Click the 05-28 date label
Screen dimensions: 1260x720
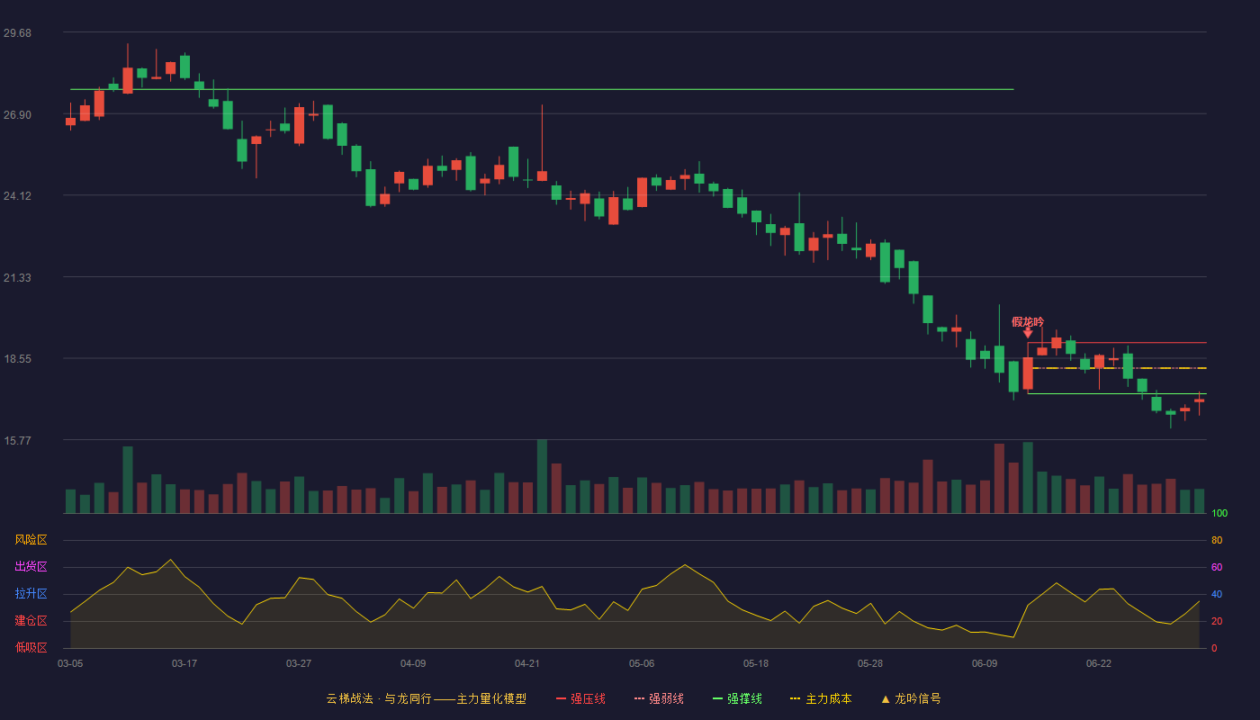(x=870, y=663)
